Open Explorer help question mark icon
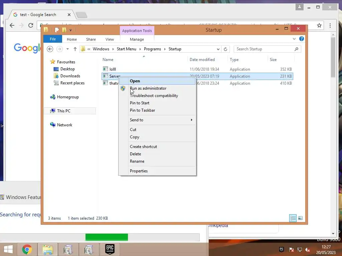Viewport: 342px width, 256px height. tap(302, 39)
